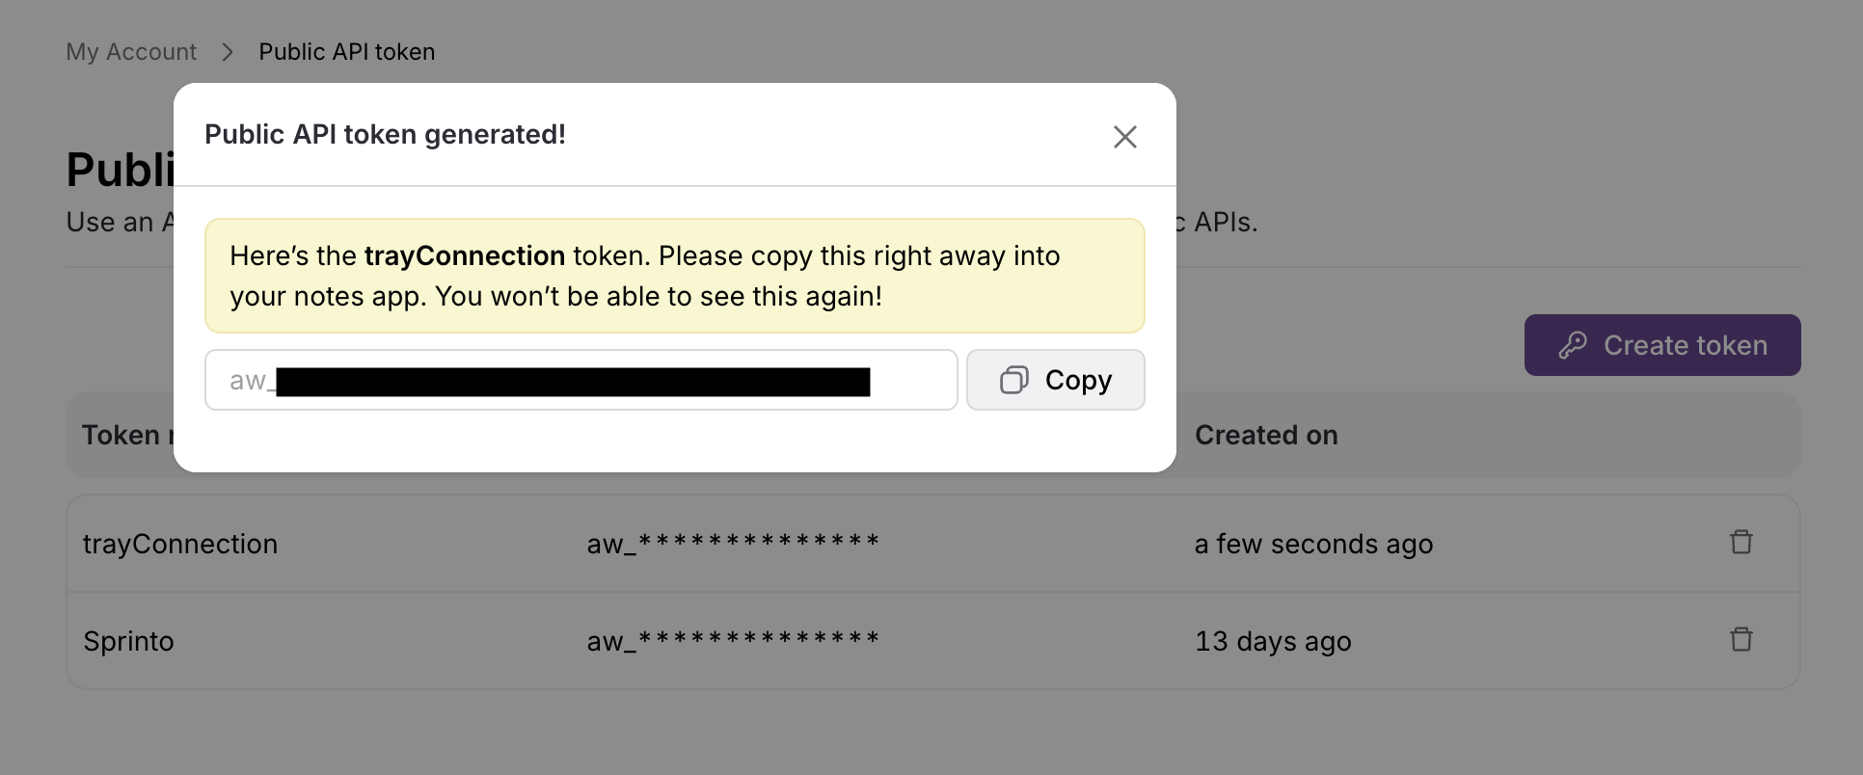Click the Created on column header
This screenshot has width=1863, height=775.
[1266, 435]
